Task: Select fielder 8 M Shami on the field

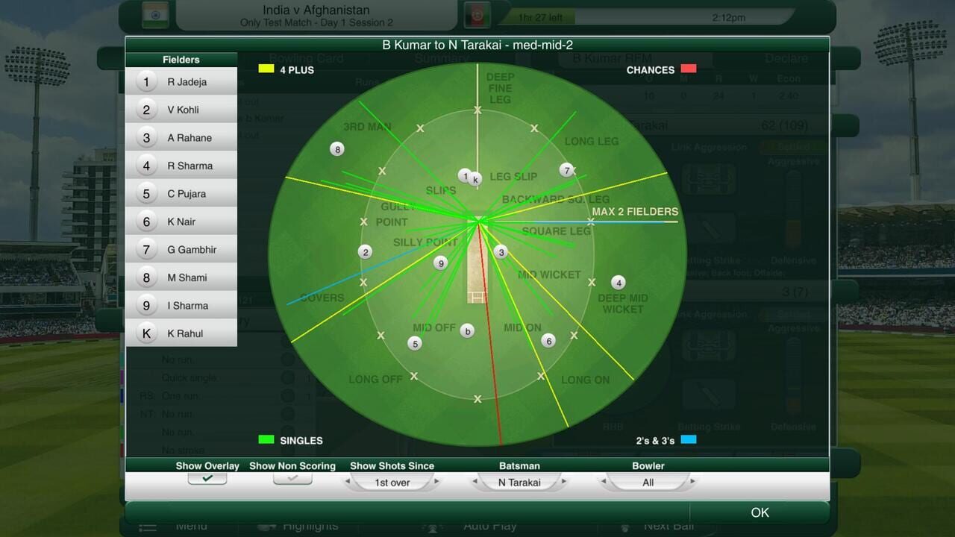Action: click(x=336, y=149)
